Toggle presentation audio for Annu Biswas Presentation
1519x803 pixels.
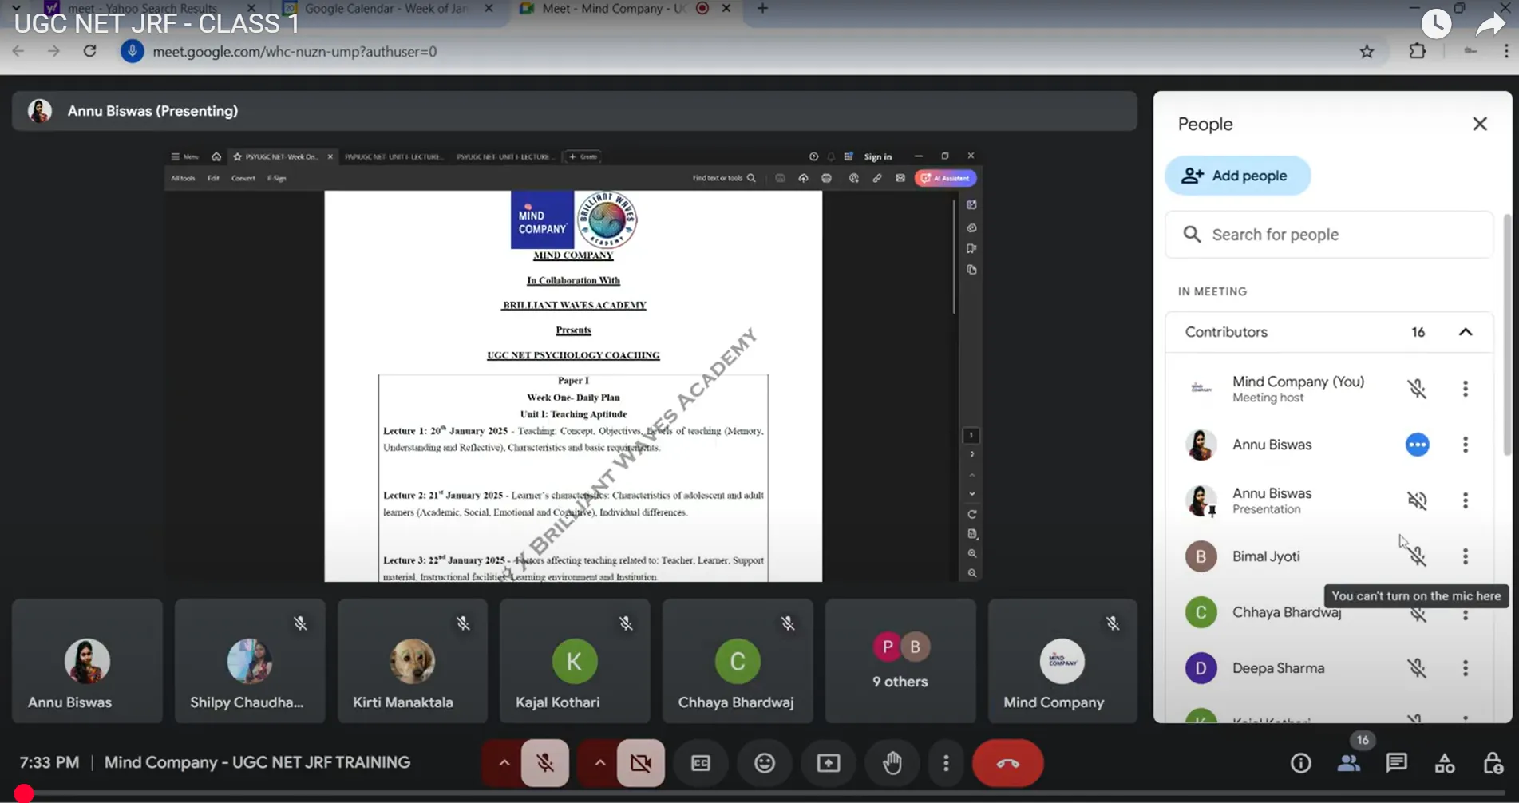(x=1417, y=500)
